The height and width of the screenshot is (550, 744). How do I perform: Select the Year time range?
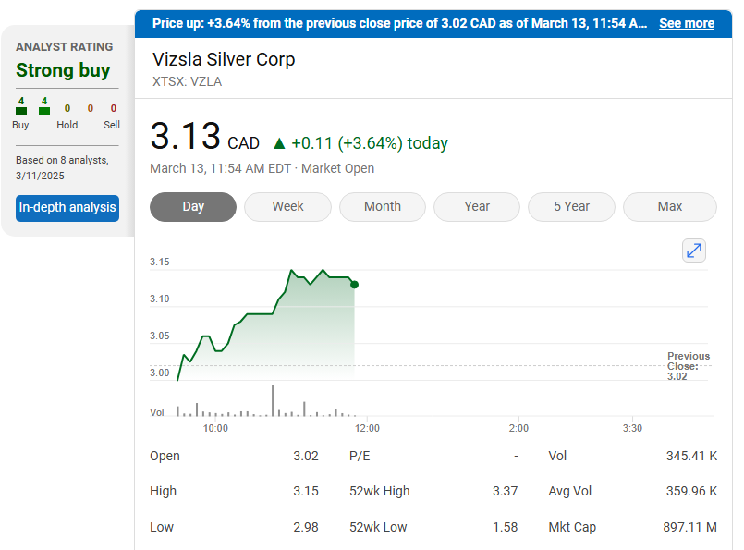tap(477, 207)
